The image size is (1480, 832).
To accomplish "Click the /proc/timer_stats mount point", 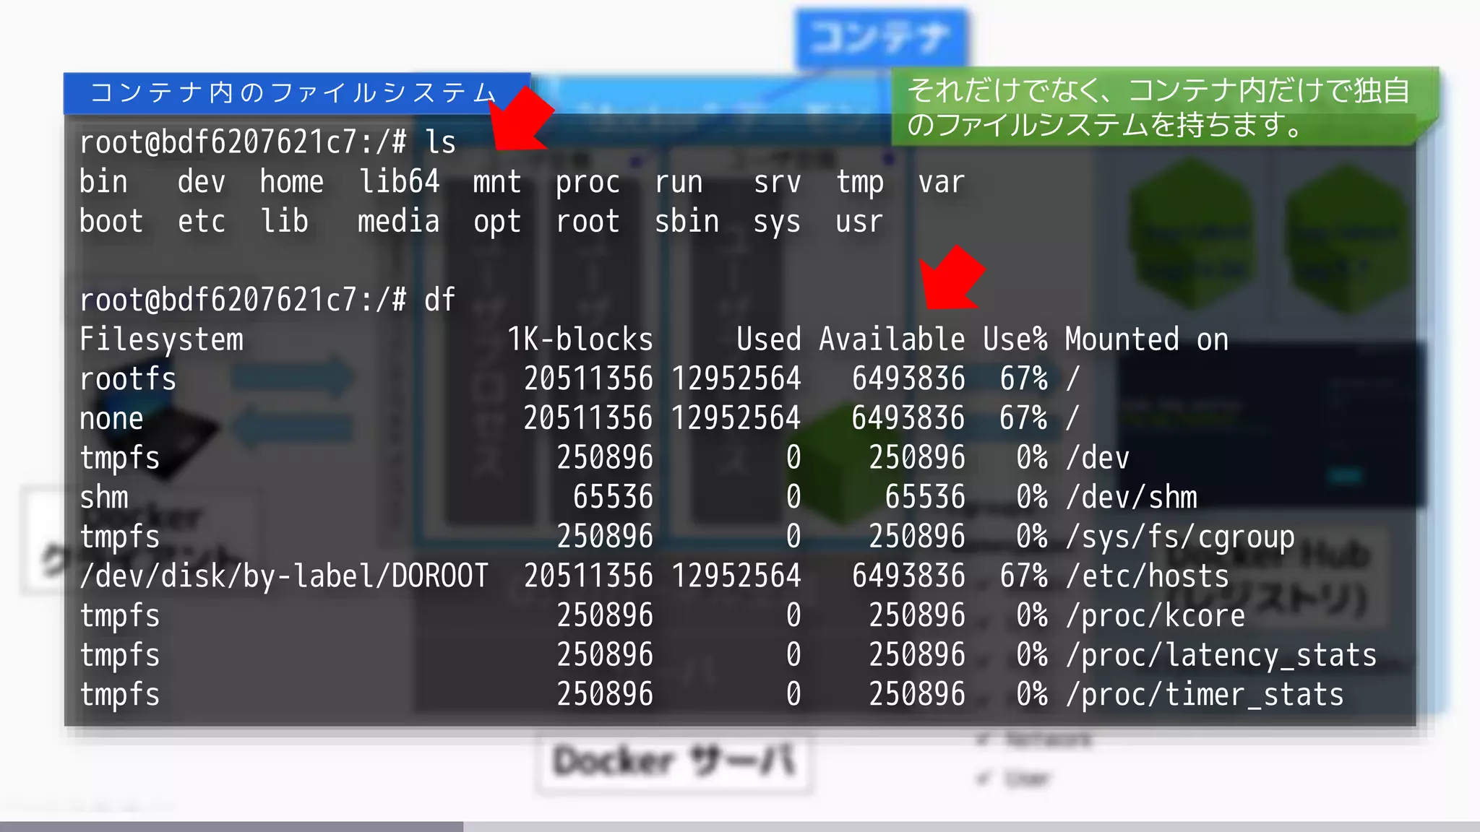I will point(1205,694).
